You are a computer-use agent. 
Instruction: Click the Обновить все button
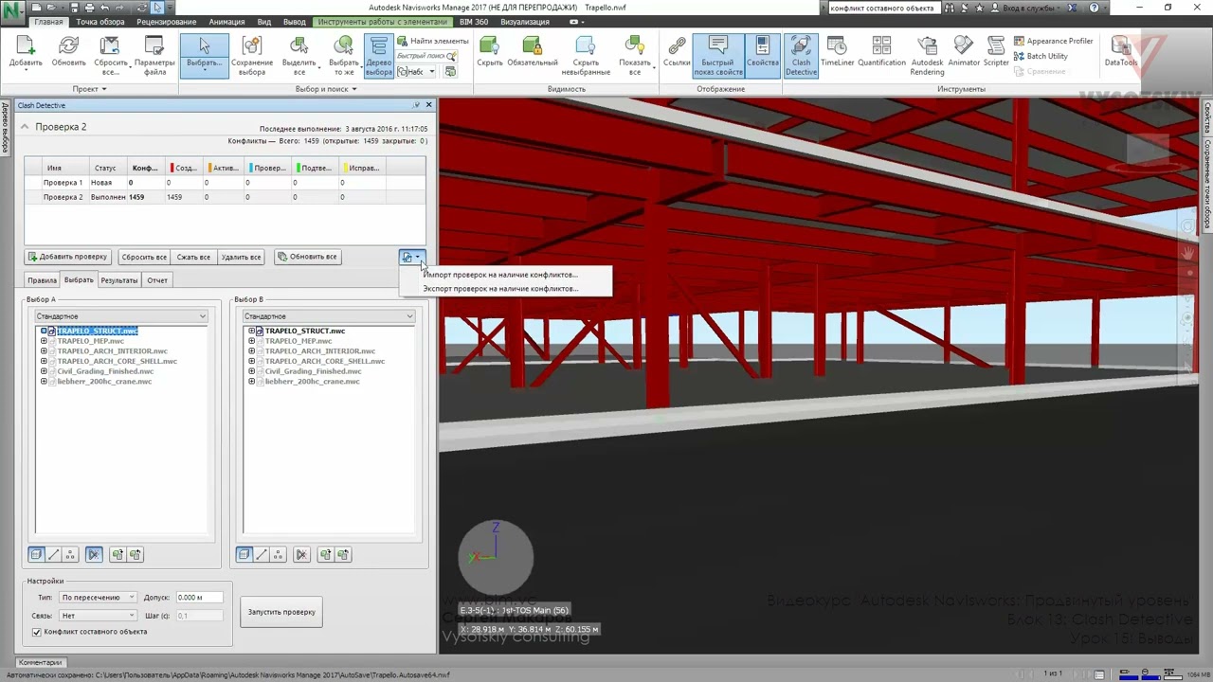tap(307, 257)
